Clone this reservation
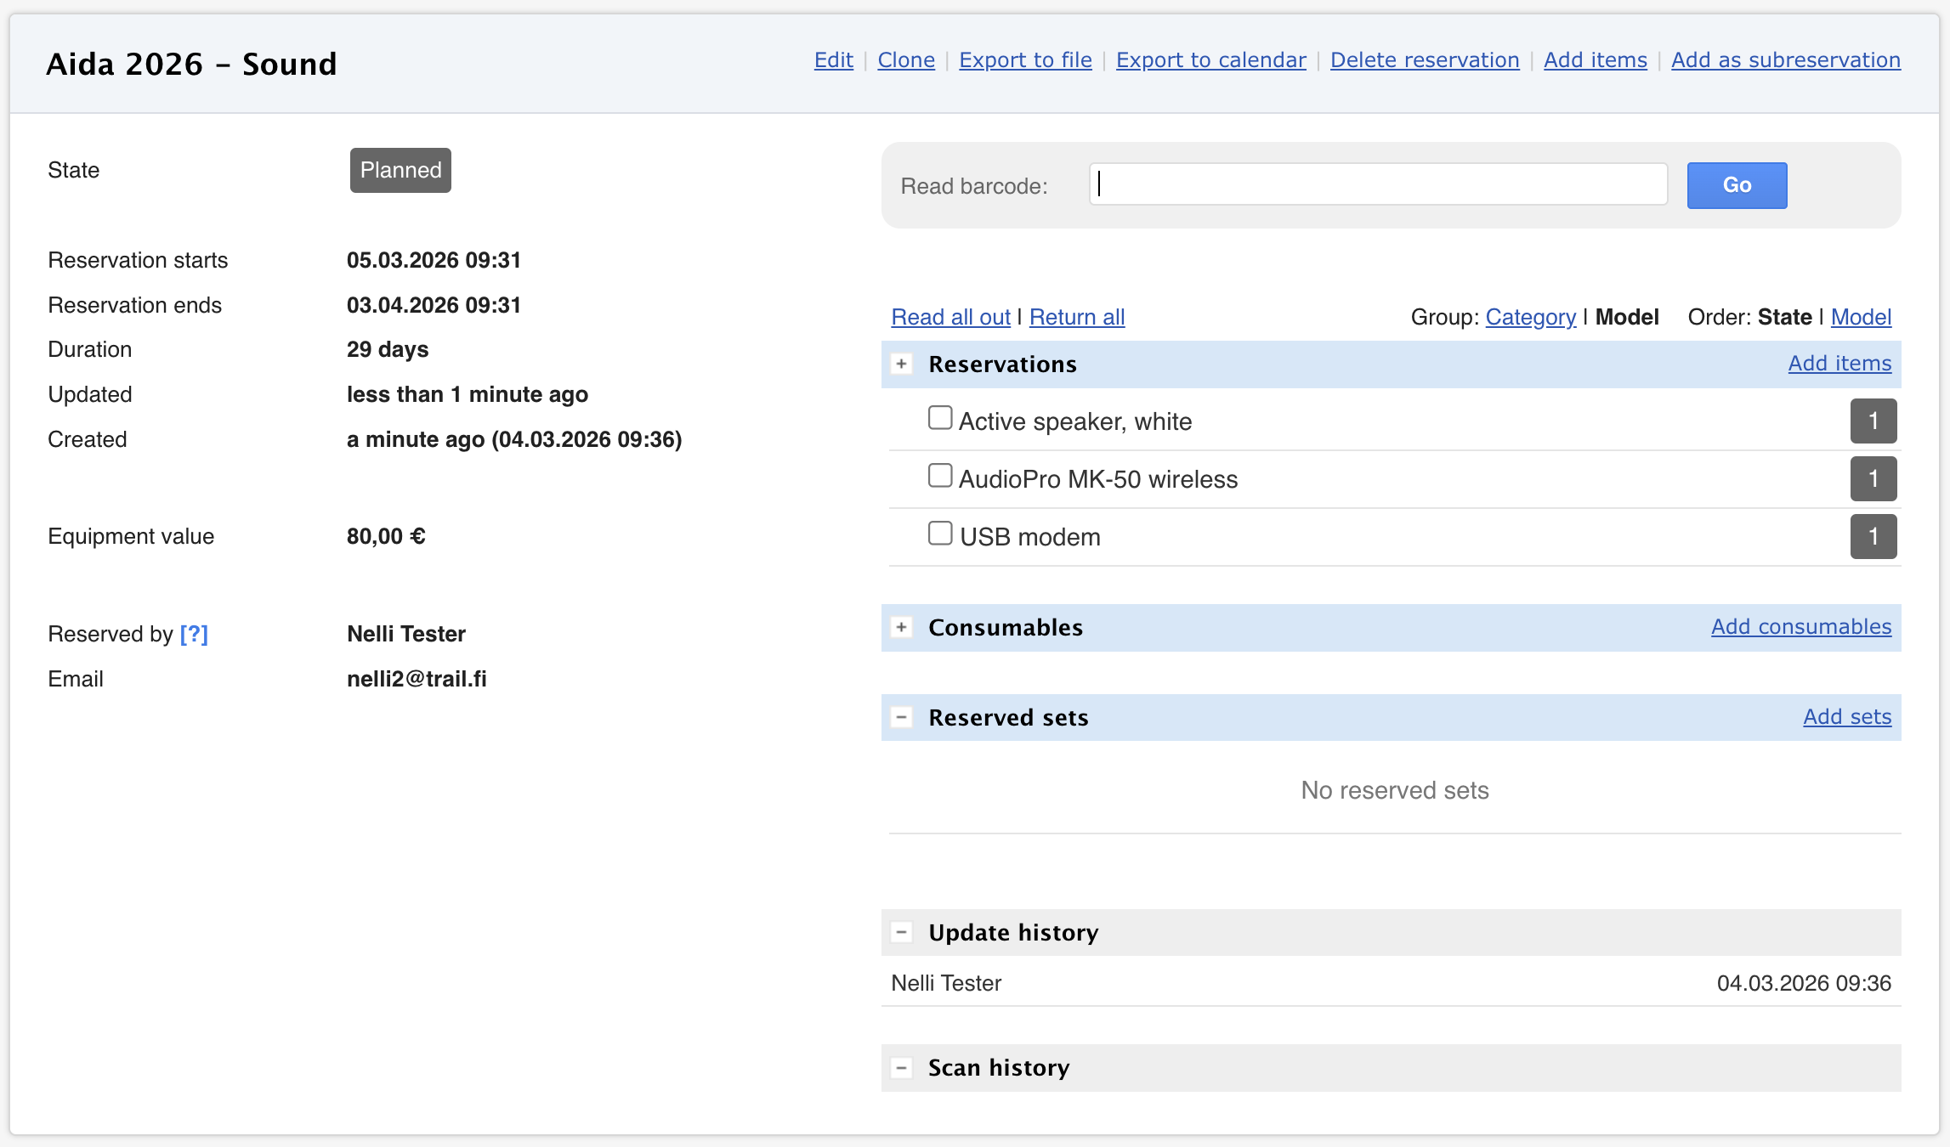This screenshot has height=1147, width=1950. tap(905, 60)
